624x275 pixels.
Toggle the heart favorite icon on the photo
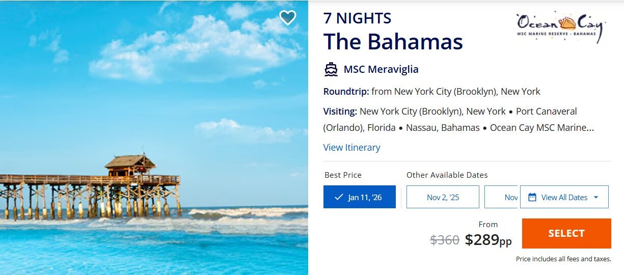[x=288, y=18]
